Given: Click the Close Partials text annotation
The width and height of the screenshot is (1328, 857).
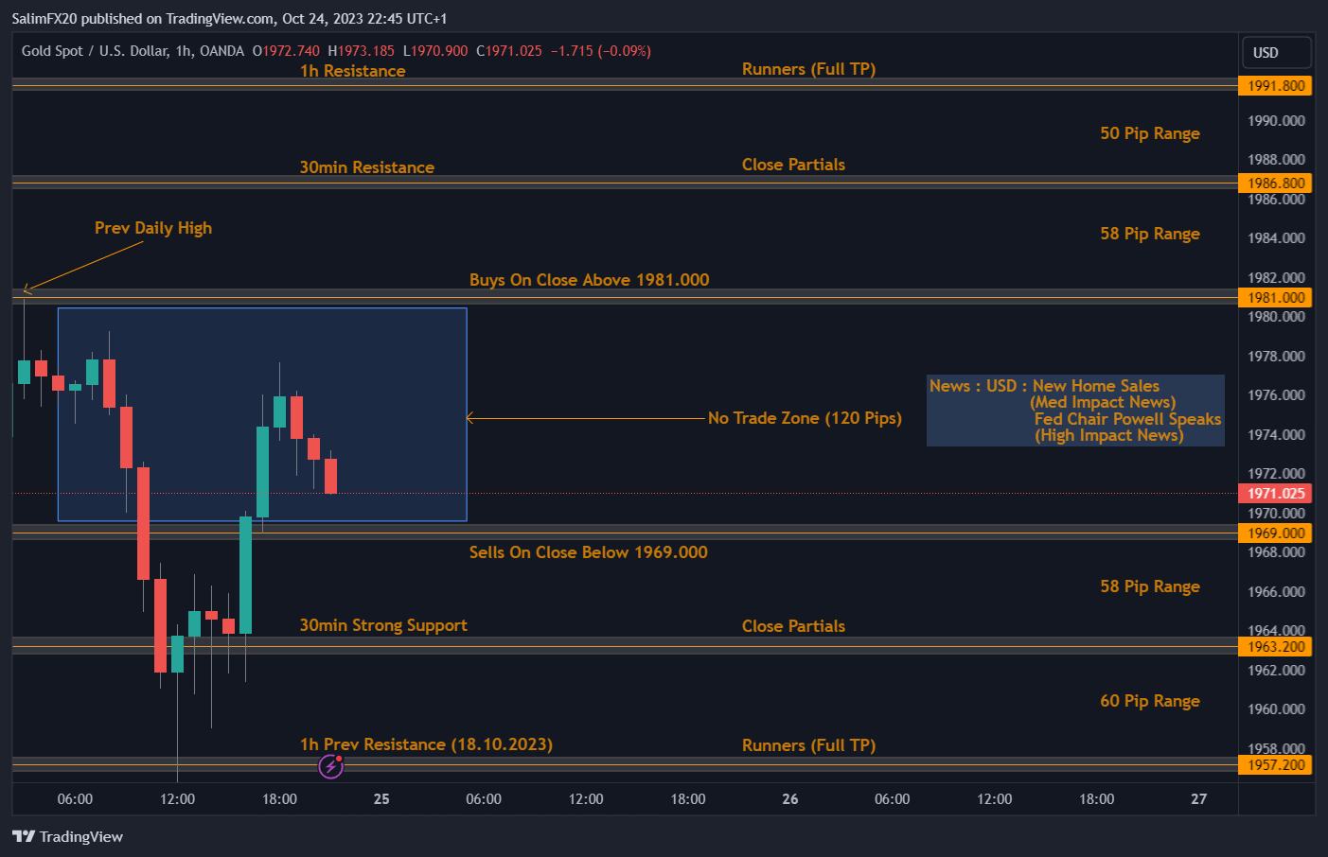Looking at the screenshot, I should click(x=793, y=164).
